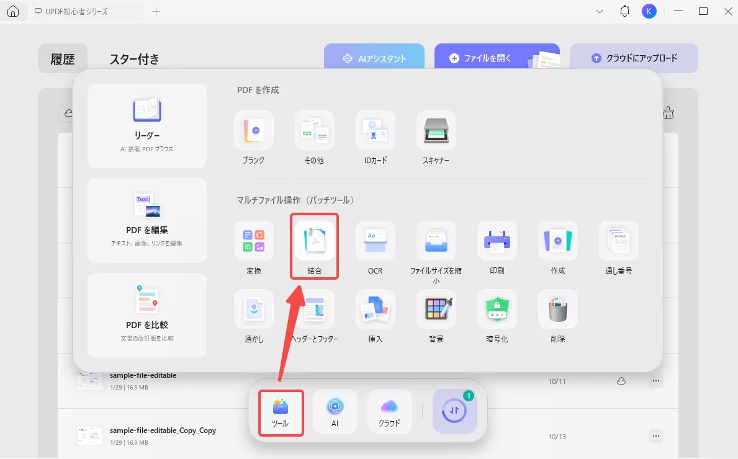Select the 印刷 (Print) batch tool

[x=497, y=246]
